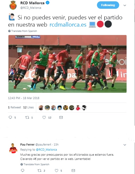Like Pau Ferrer's reply with heart icon

point(57,170)
